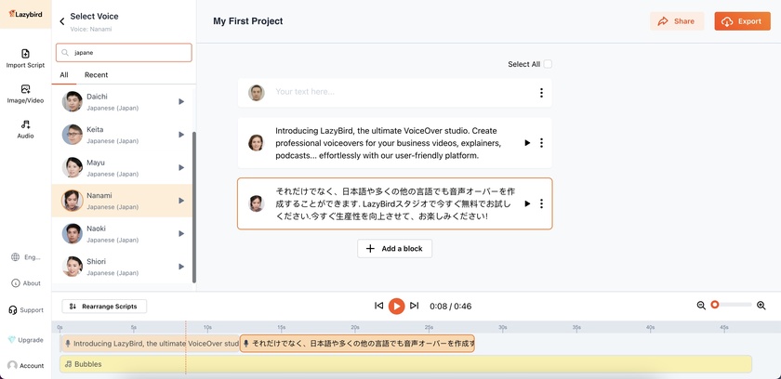
Task: Switch to the Recent voices tab
Action: [x=96, y=75]
